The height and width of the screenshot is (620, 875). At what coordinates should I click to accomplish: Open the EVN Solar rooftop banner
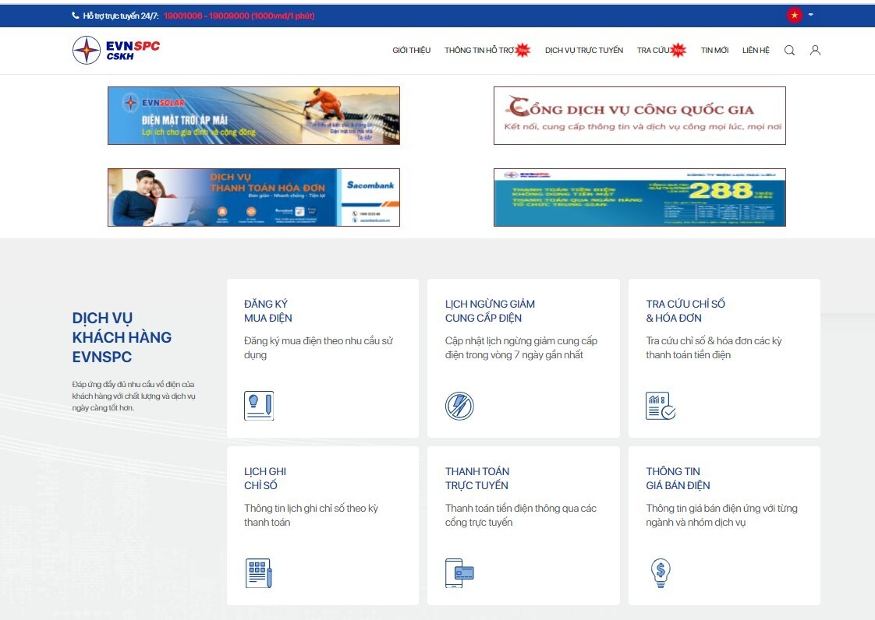(x=253, y=115)
